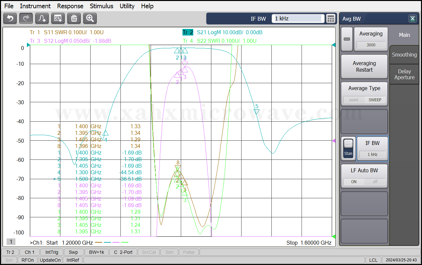Click the IF BW entry field at top
The height and width of the screenshot is (265, 422).
click(x=298, y=19)
